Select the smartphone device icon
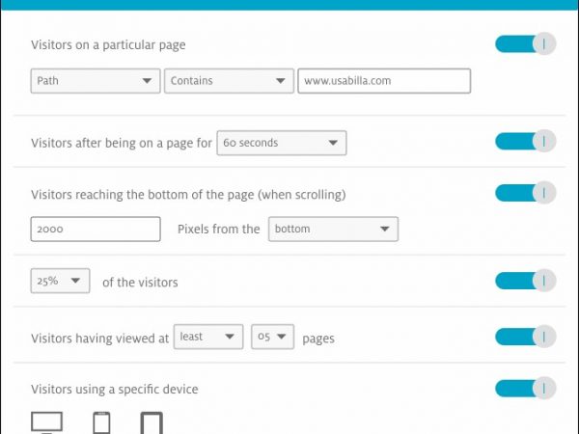Image resolution: width=579 pixels, height=434 pixels. tap(101, 423)
